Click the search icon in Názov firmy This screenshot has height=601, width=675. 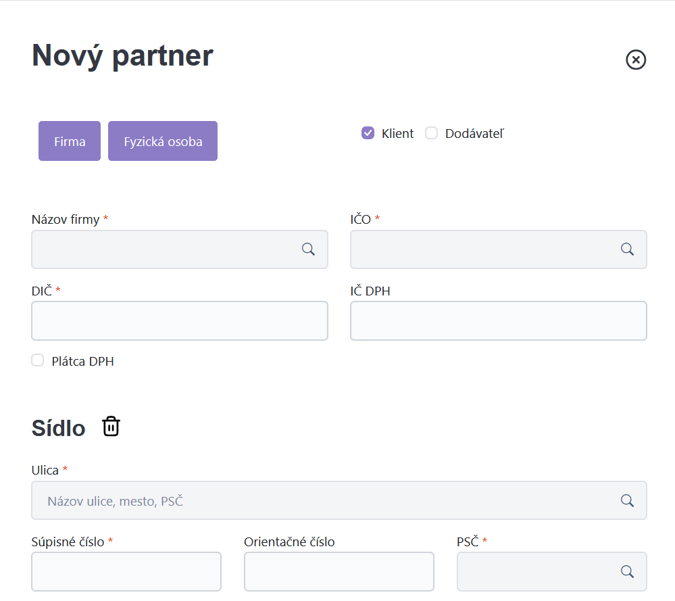(308, 249)
